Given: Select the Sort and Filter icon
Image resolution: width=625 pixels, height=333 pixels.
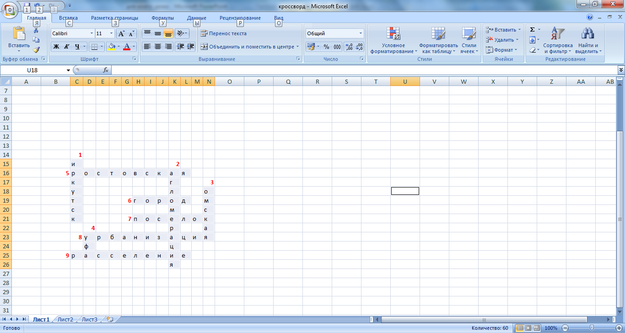Looking at the screenshot, I should (558, 41).
